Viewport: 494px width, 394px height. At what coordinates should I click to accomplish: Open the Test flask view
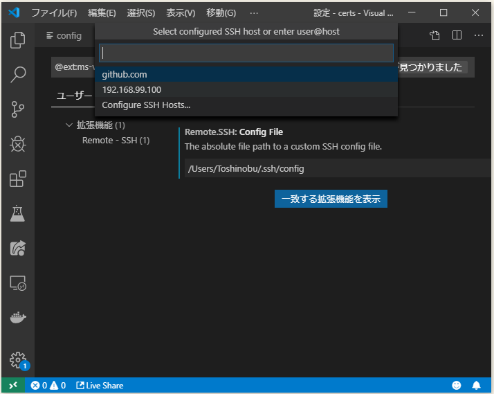[x=18, y=213]
